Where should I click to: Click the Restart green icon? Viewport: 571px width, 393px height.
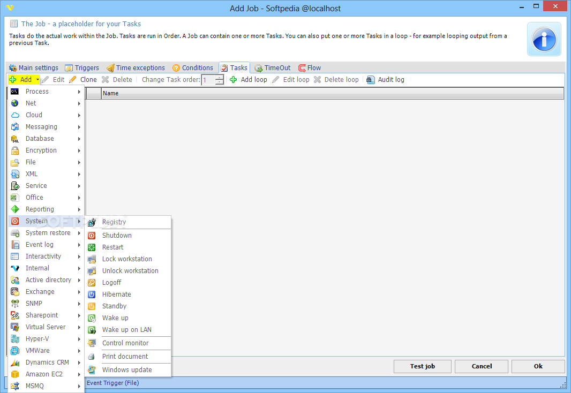(92, 247)
